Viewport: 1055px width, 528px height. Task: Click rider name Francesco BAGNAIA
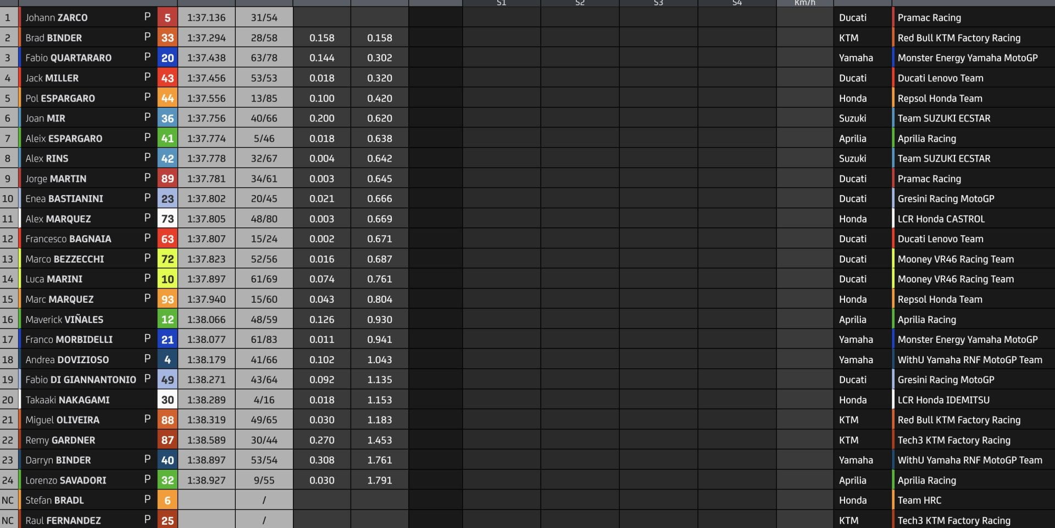68,239
